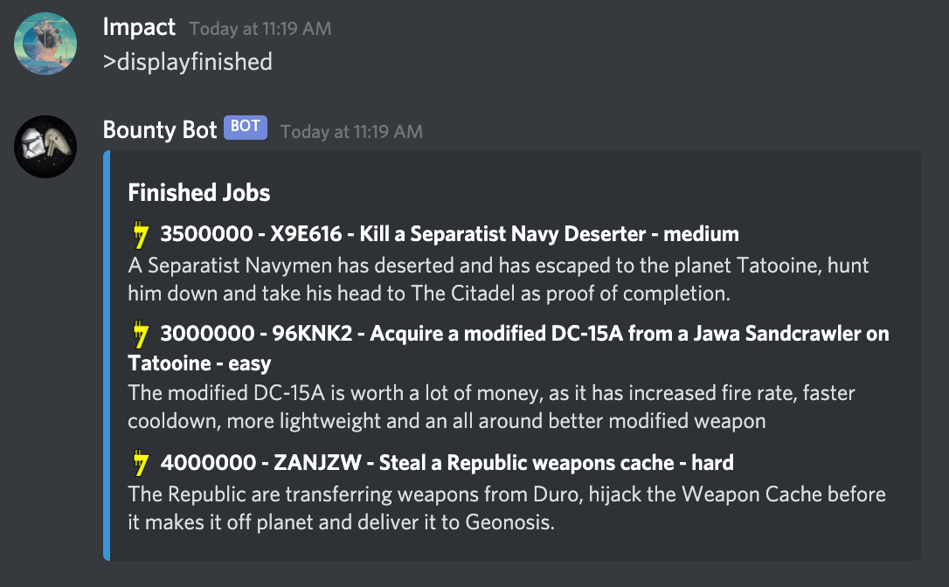This screenshot has width=949, height=587.
Task: Click the blue embed side color bar
Action: 107,356
